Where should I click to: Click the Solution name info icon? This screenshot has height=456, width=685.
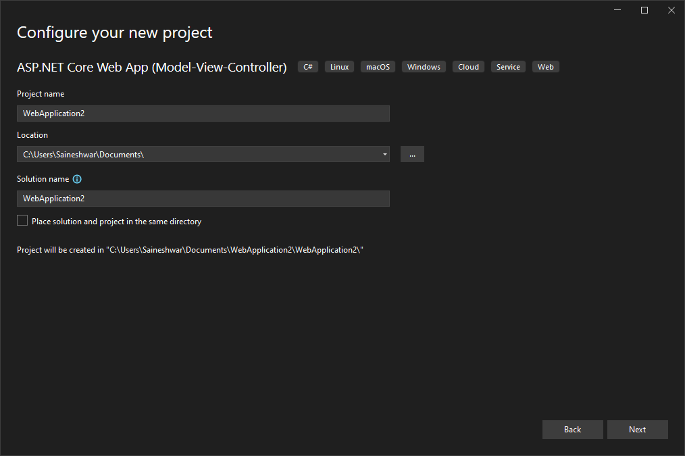(x=77, y=178)
